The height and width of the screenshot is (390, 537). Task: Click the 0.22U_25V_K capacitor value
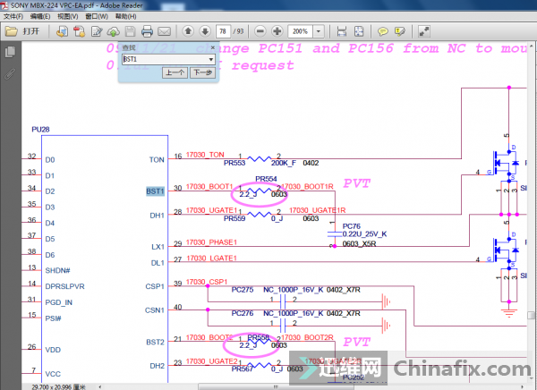pyautogui.click(x=364, y=234)
